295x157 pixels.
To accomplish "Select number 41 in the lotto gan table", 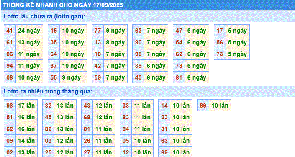I will tap(10, 31).
